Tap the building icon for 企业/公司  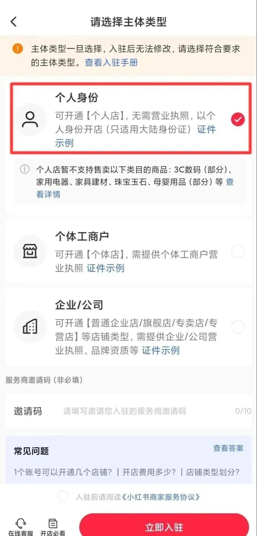(x=30, y=327)
